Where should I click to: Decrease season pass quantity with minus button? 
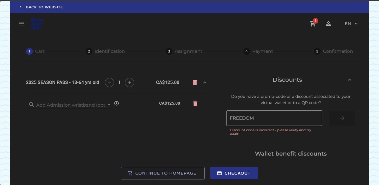pyautogui.click(x=109, y=82)
